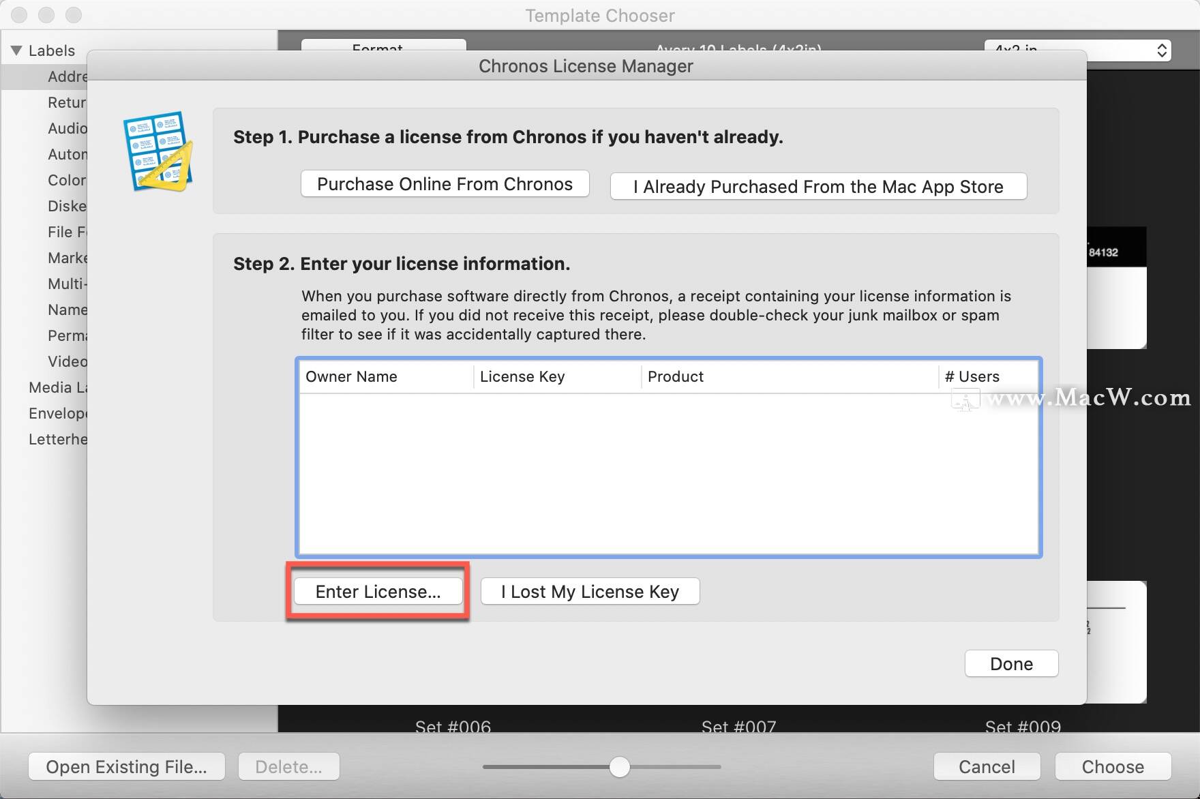Click Open Existing File... button
The height and width of the screenshot is (799, 1200).
127,767
